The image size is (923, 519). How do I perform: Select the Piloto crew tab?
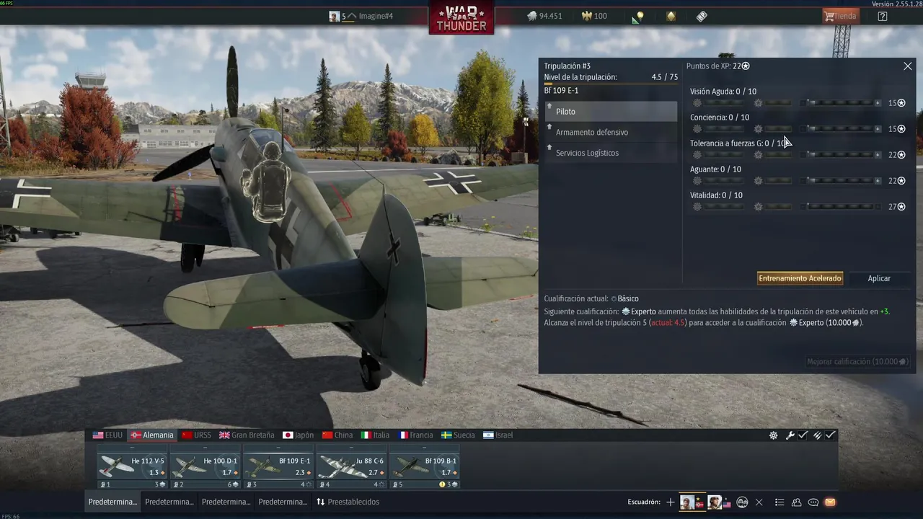click(611, 112)
